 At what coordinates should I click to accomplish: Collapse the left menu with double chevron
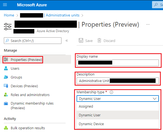click(67, 41)
